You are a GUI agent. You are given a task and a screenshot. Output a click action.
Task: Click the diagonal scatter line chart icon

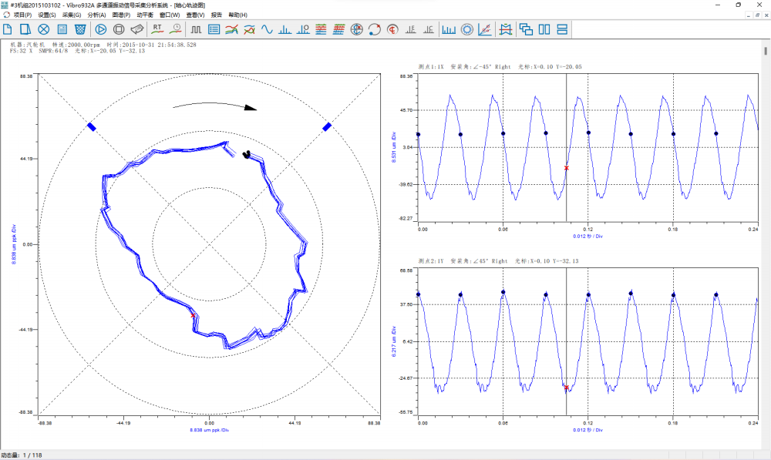[x=485, y=29]
